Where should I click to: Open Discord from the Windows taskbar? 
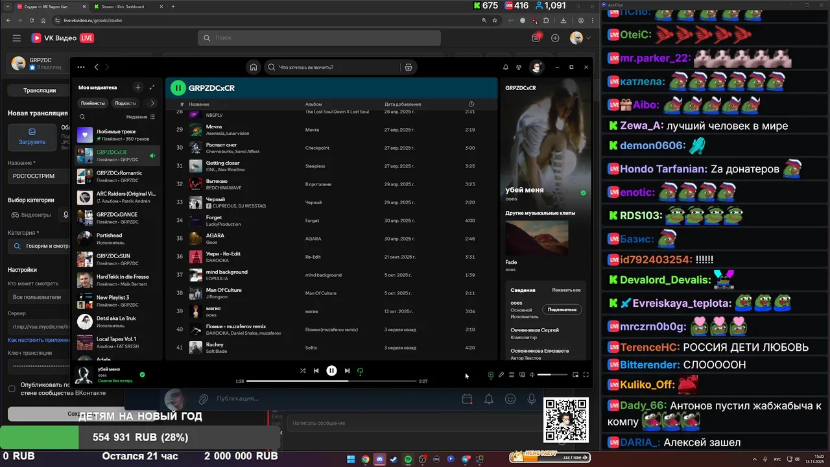[x=379, y=459]
